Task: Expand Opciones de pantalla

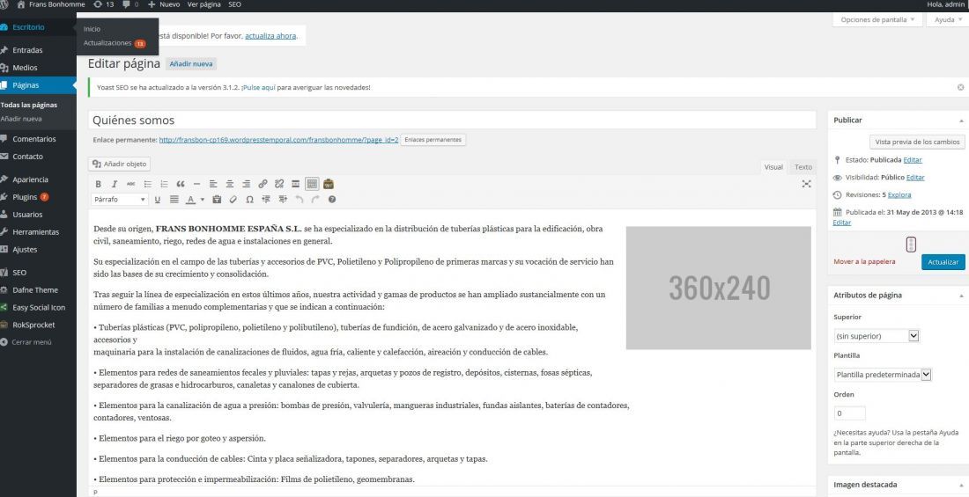Action: pos(877,19)
